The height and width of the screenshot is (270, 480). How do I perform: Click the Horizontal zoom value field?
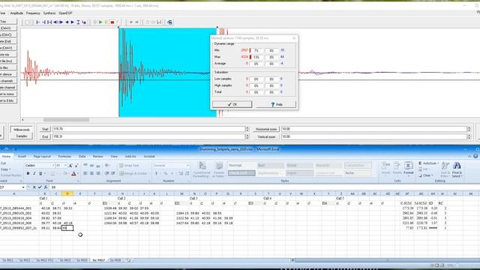374,129
